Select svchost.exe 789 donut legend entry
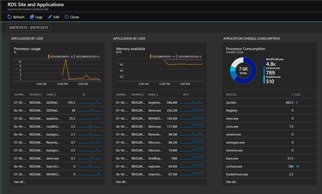 pyautogui.click(x=272, y=71)
